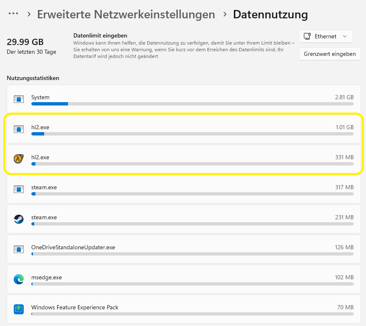Select the Datennutzung breadcrumb item
This screenshot has width=366, height=326.
270,14
